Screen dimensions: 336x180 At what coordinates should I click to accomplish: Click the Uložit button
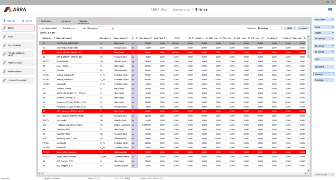coord(289,28)
